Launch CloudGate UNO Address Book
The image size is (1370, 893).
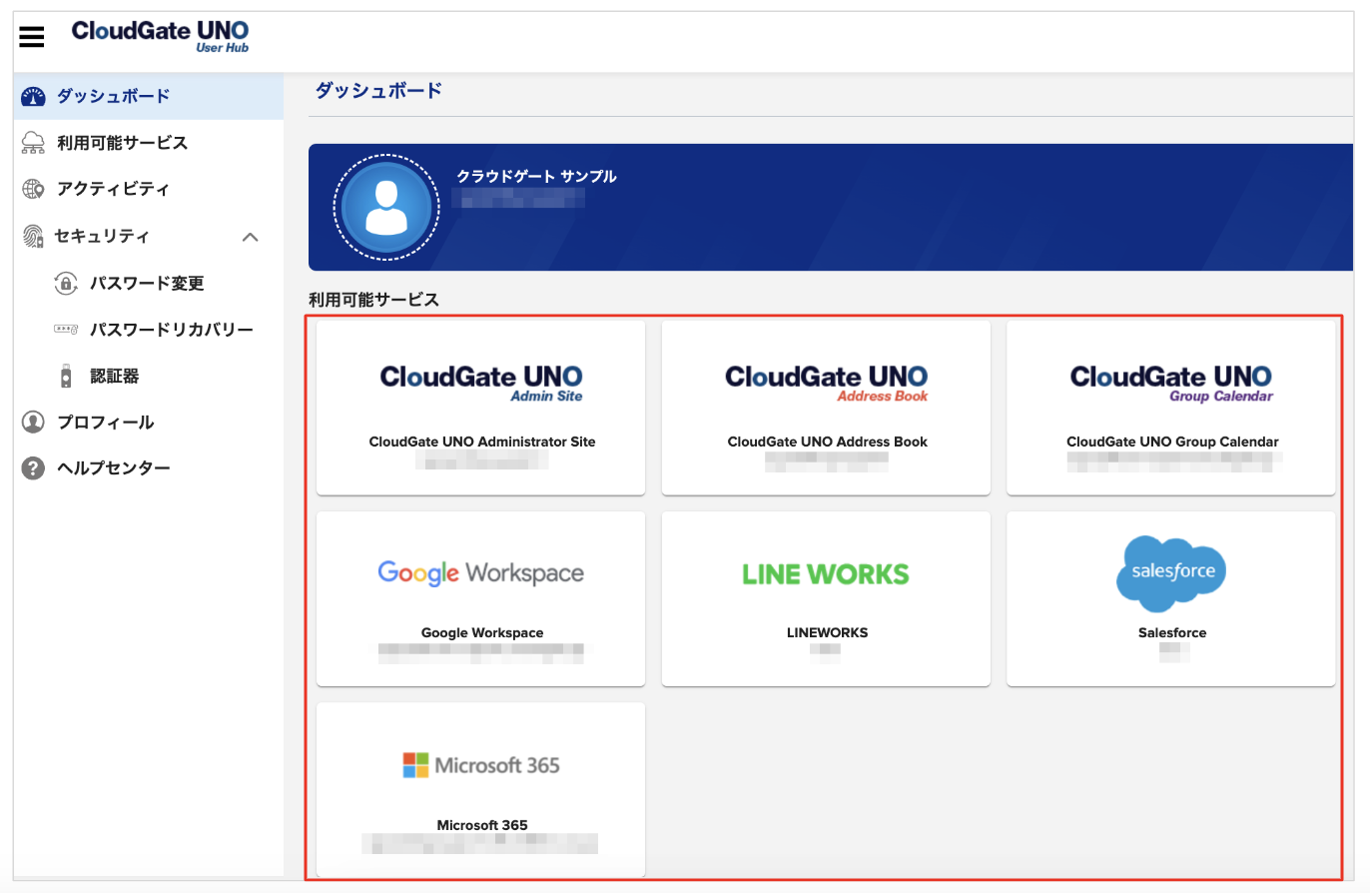coord(826,407)
